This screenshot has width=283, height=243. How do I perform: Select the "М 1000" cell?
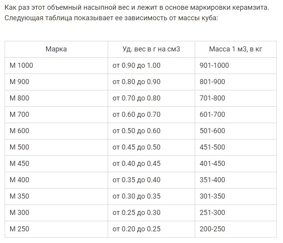click(x=21, y=65)
